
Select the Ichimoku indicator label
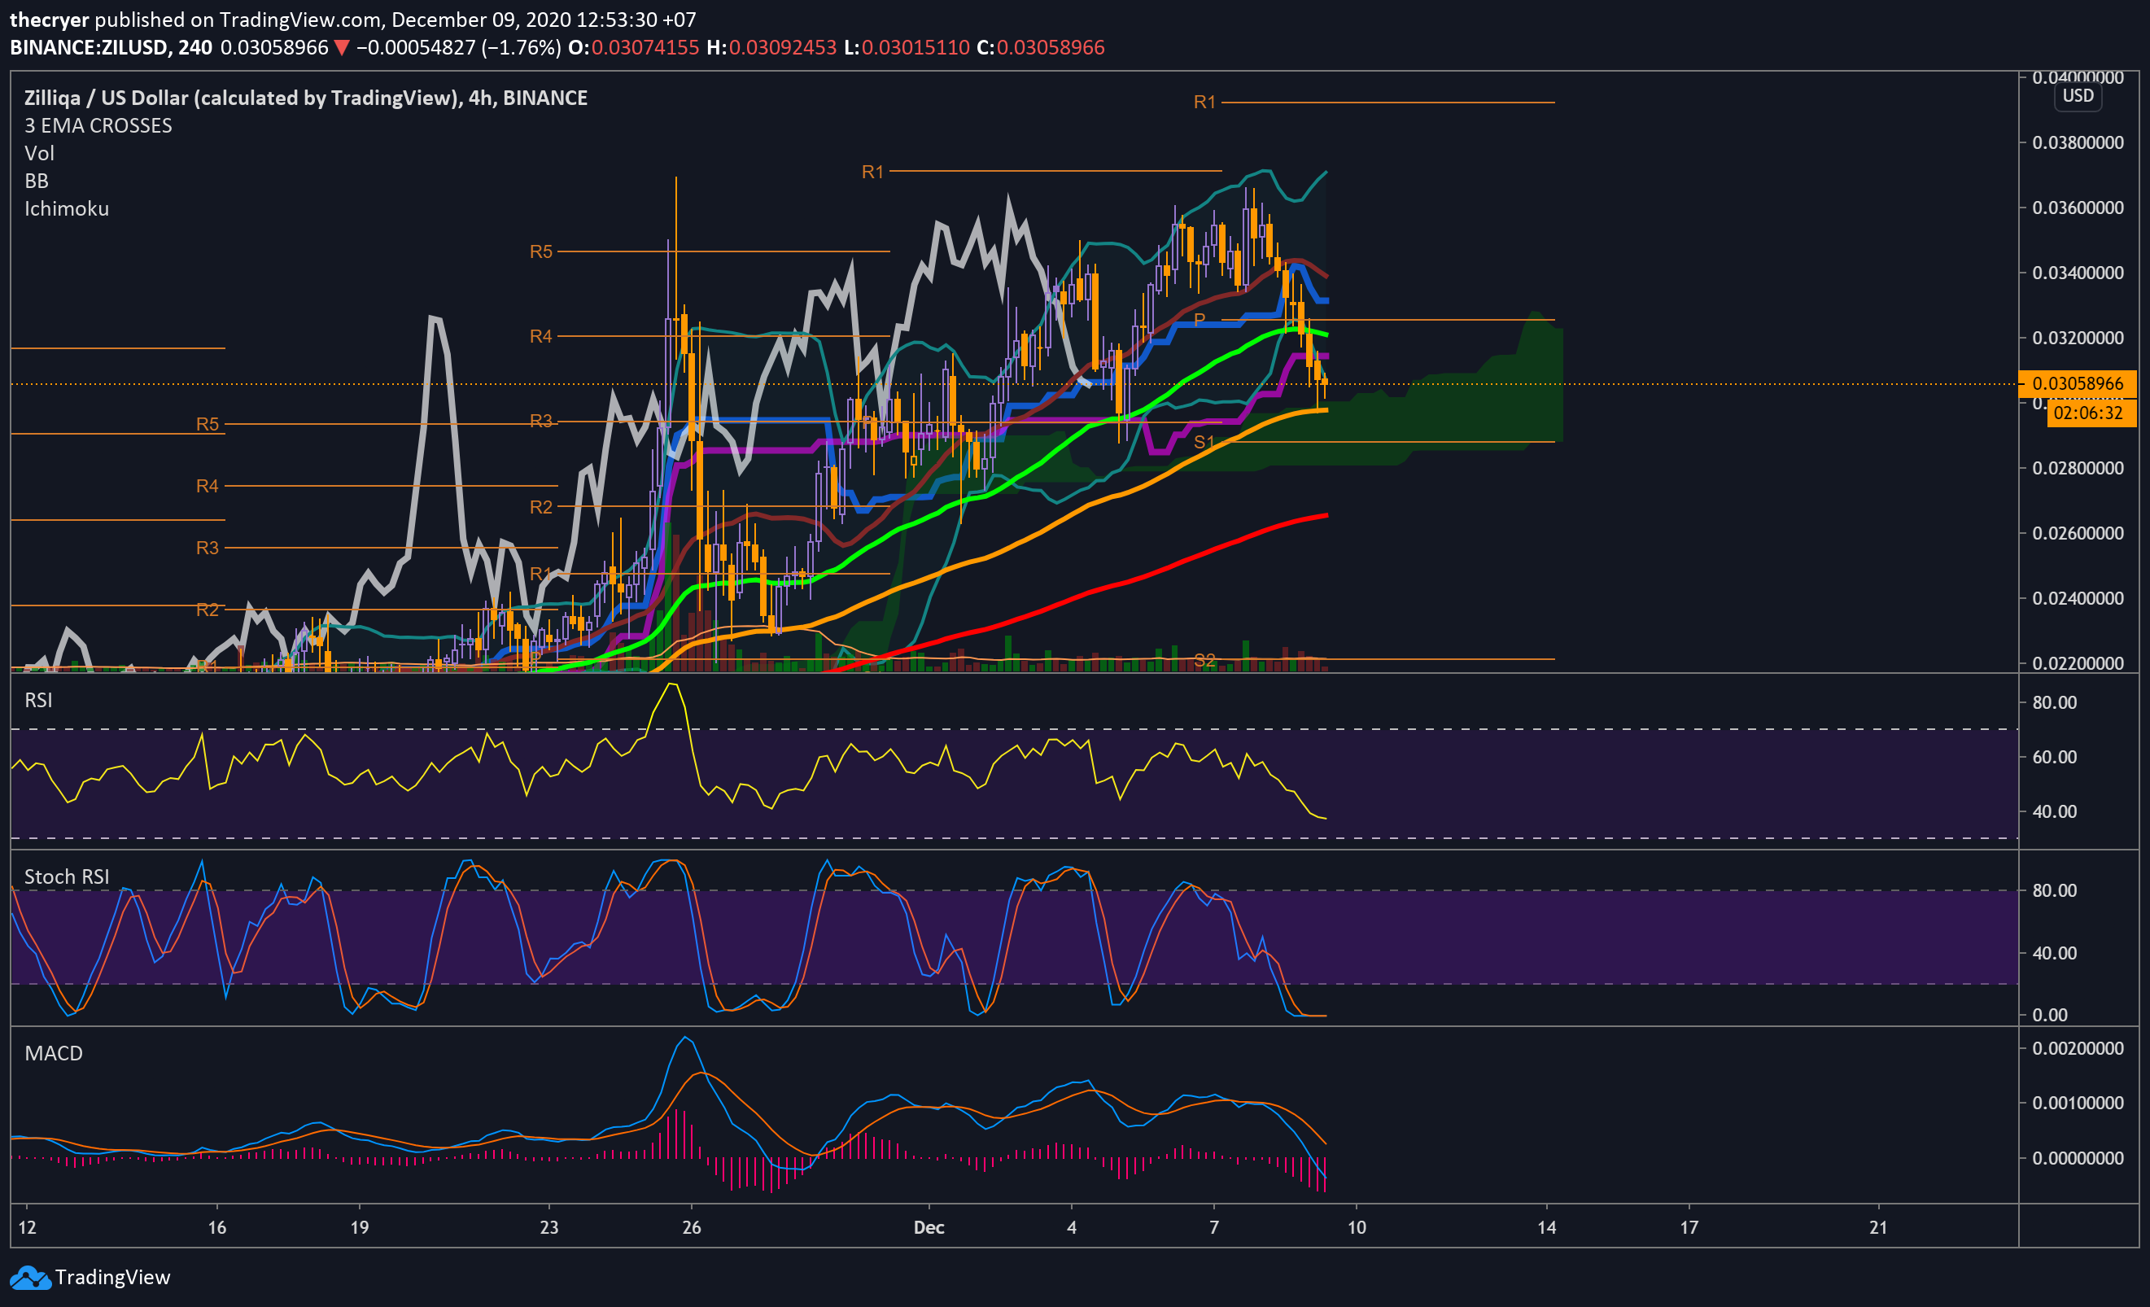(x=66, y=208)
